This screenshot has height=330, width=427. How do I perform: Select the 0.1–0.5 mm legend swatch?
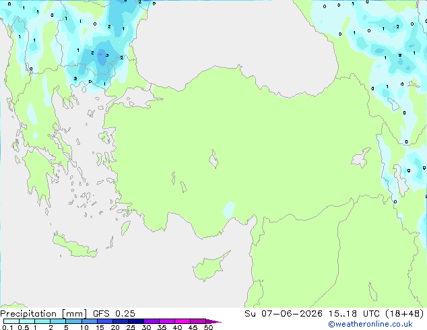click(x=11, y=321)
